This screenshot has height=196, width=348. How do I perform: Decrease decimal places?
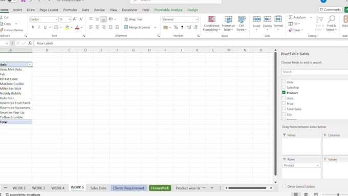coord(195,27)
